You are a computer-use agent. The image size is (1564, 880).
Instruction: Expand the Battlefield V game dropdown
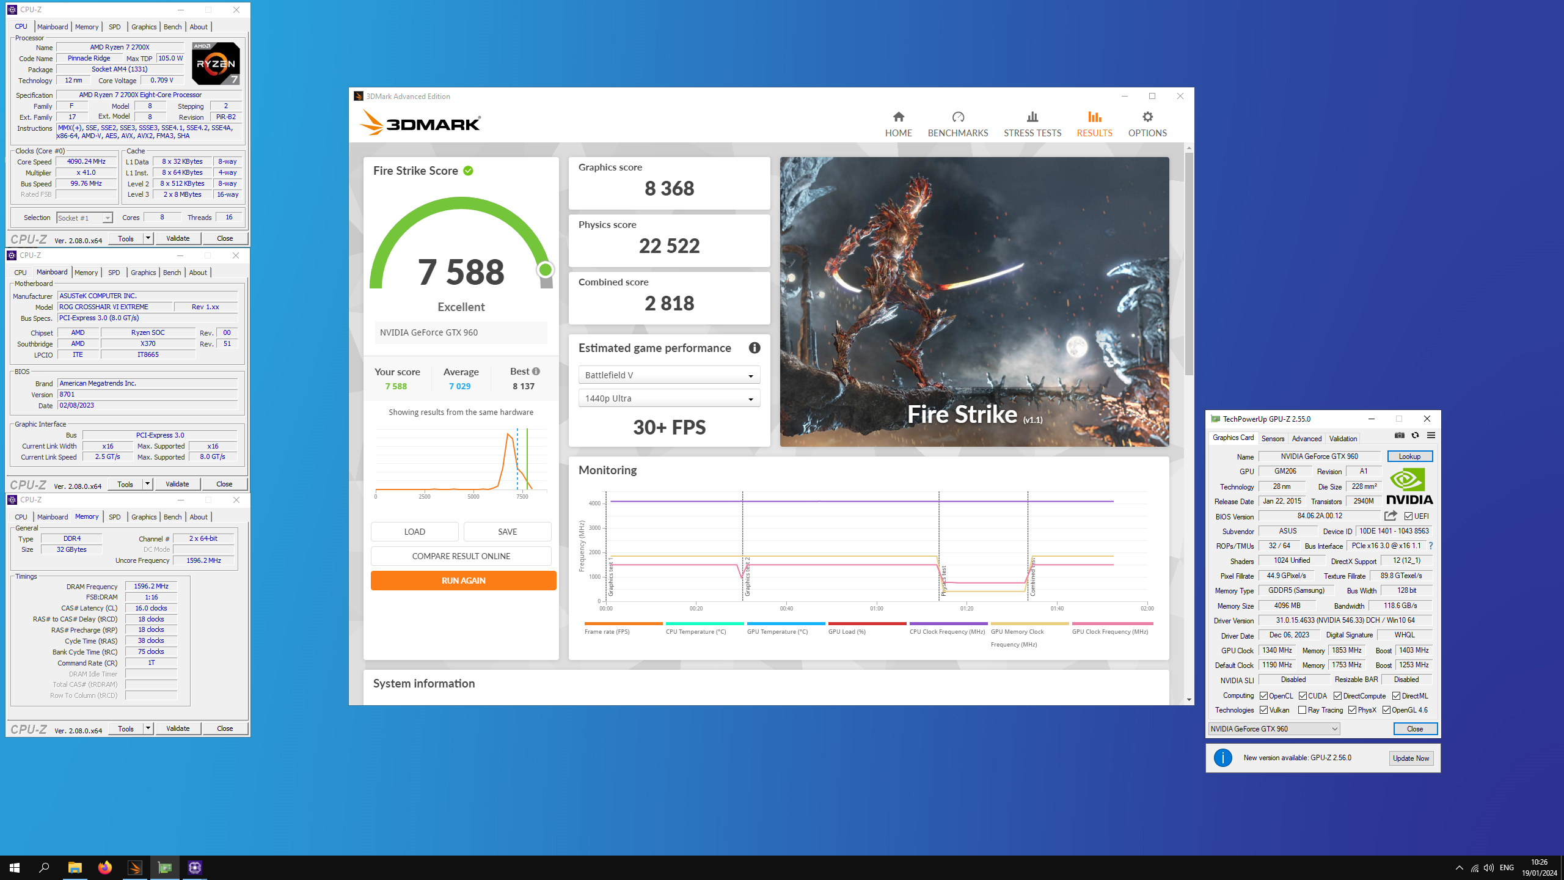[669, 375]
